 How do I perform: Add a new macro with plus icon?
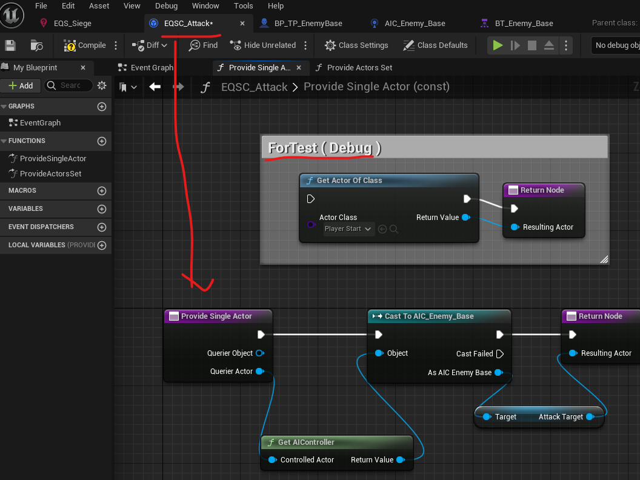[x=102, y=191]
